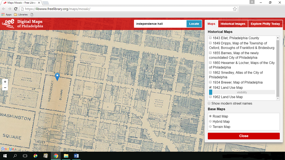Open File Explorer from the taskbar
This screenshot has height=160, width=285.
tap(66, 156)
